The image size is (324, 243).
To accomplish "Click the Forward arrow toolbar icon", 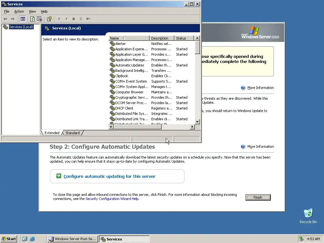I will pyautogui.click(x=13, y=19).
